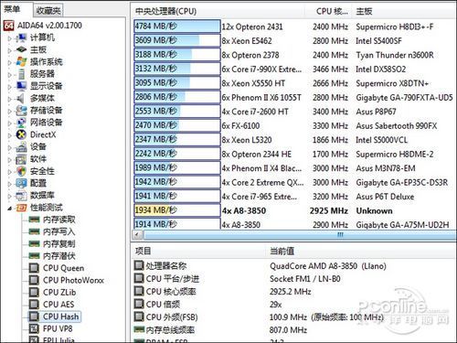Open the 网络设备 network icon
This screenshot has width=457, height=343.
pos(21,123)
